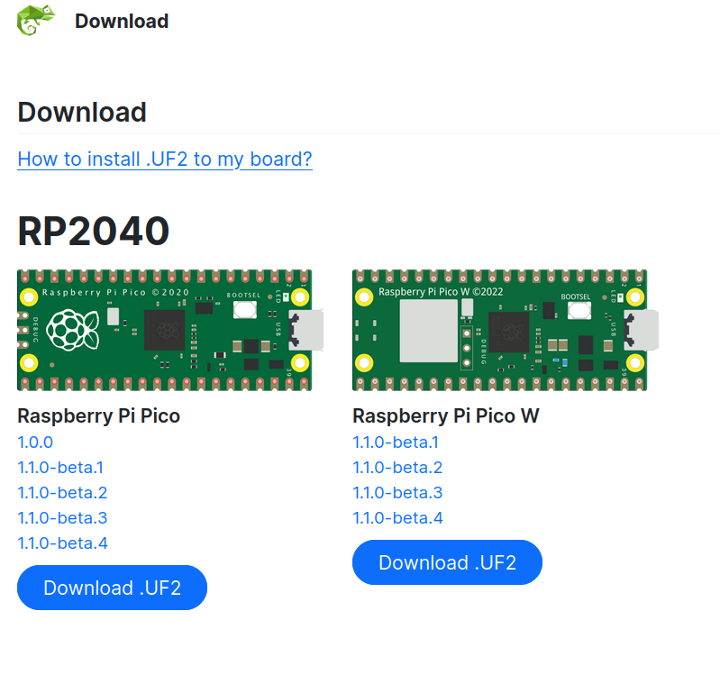This screenshot has height=675, width=720.
Task: Click the RP2040 section heading
Action: pyautogui.click(x=94, y=231)
